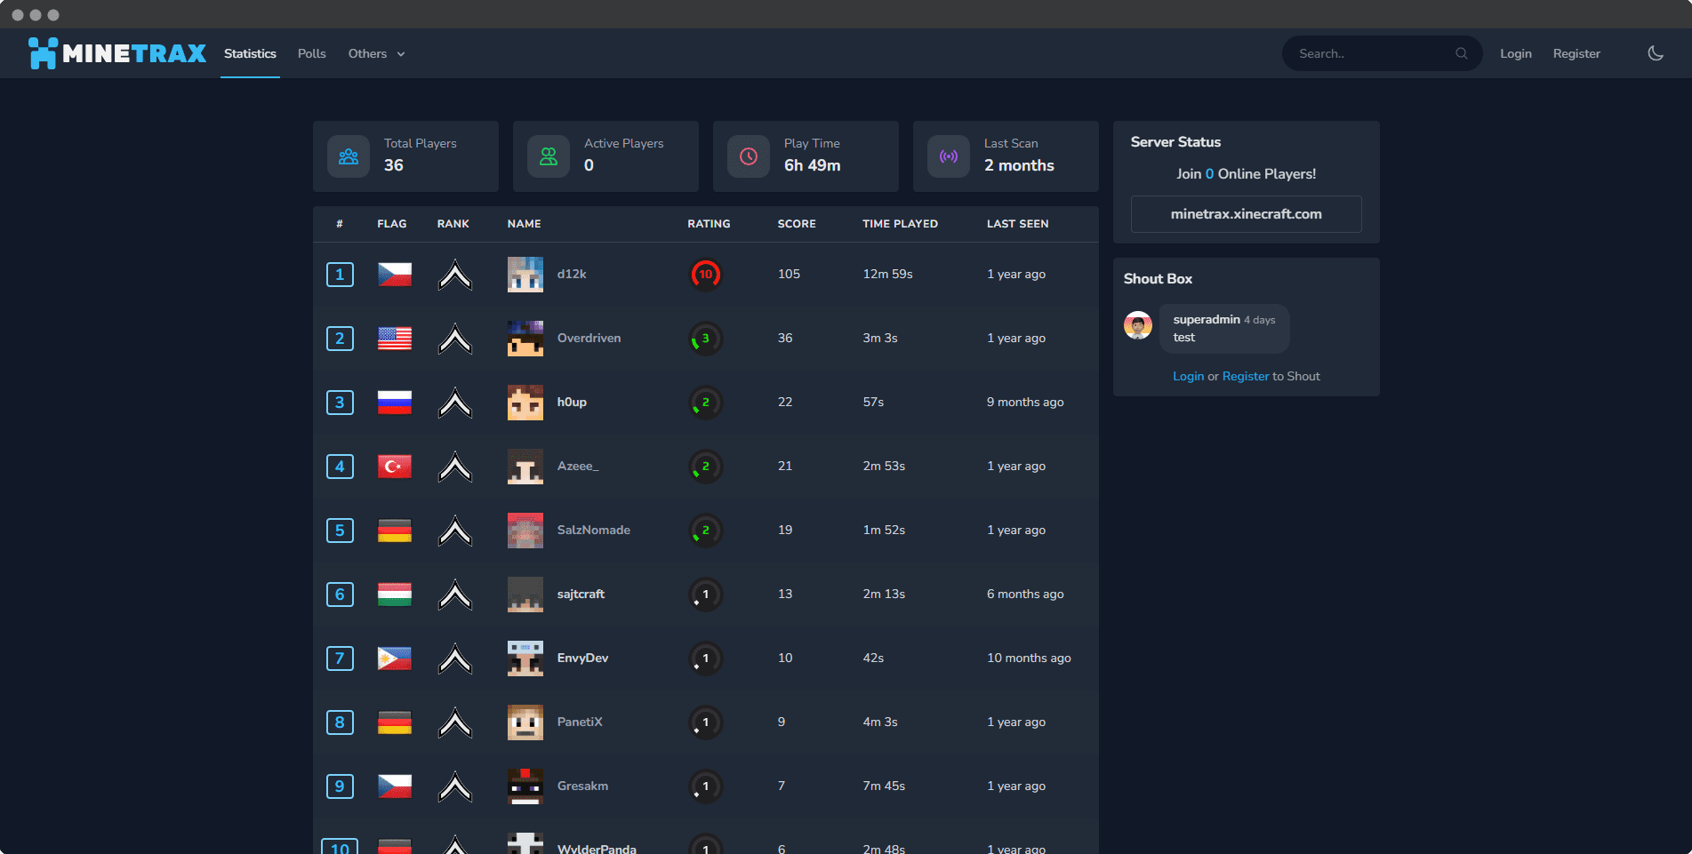Image resolution: width=1692 pixels, height=854 pixels.
Task: Open the Others dropdown menu
Action: point(377,53)
